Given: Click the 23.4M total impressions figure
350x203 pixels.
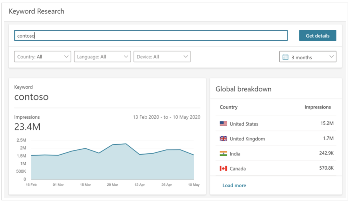Looking at the screenshot, I should 27,127.
